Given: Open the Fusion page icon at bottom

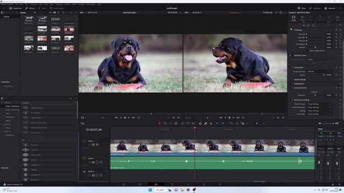Looking at the screenshot, I should (x=172, y=184).
